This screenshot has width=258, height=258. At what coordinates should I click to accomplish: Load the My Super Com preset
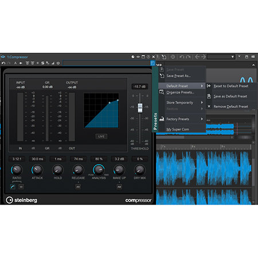point(178,130)
